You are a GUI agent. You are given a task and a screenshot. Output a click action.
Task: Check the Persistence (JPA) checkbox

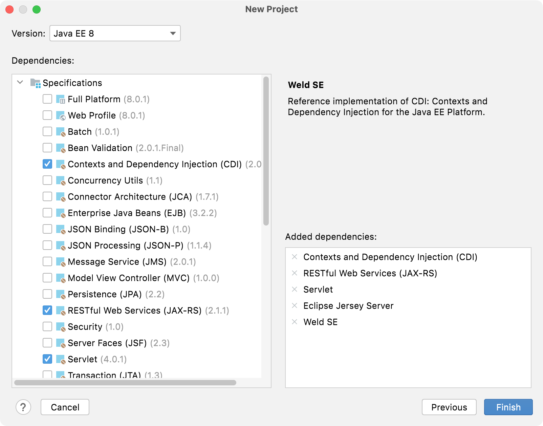(47, 294)
